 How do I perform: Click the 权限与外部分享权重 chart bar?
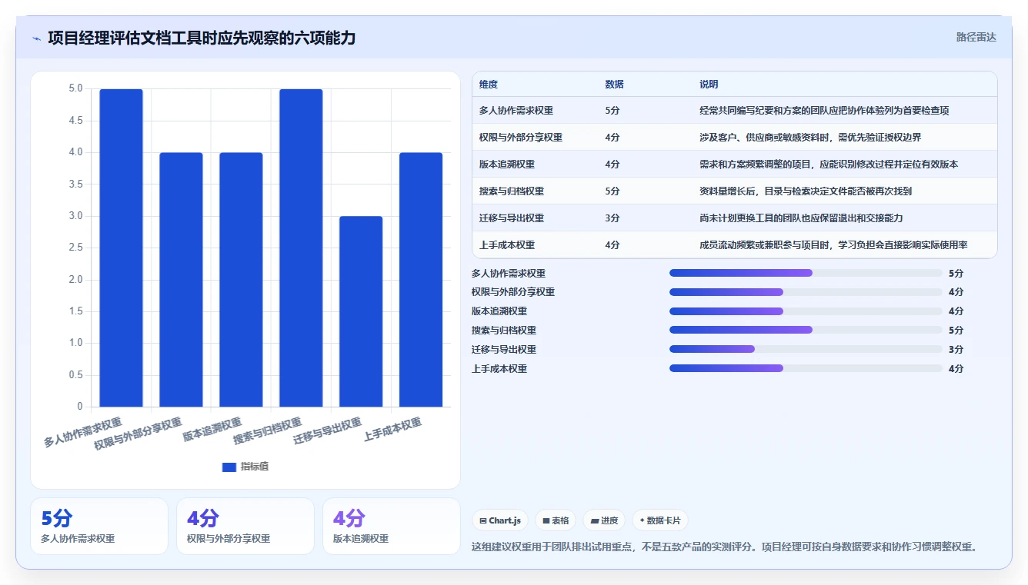pyautogui.click(x=182, y=280)
